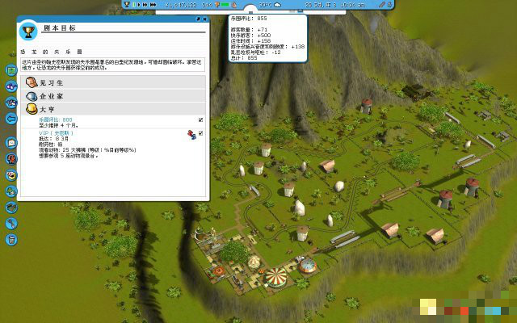517x323 pixels.
Task: Click the scenario description text box
Action: 113,65
